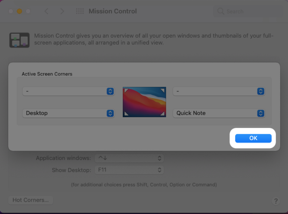Open the Show Desktop F11 dropdown
This screenshot has width=288, height=214.
(x=129, y=170)
